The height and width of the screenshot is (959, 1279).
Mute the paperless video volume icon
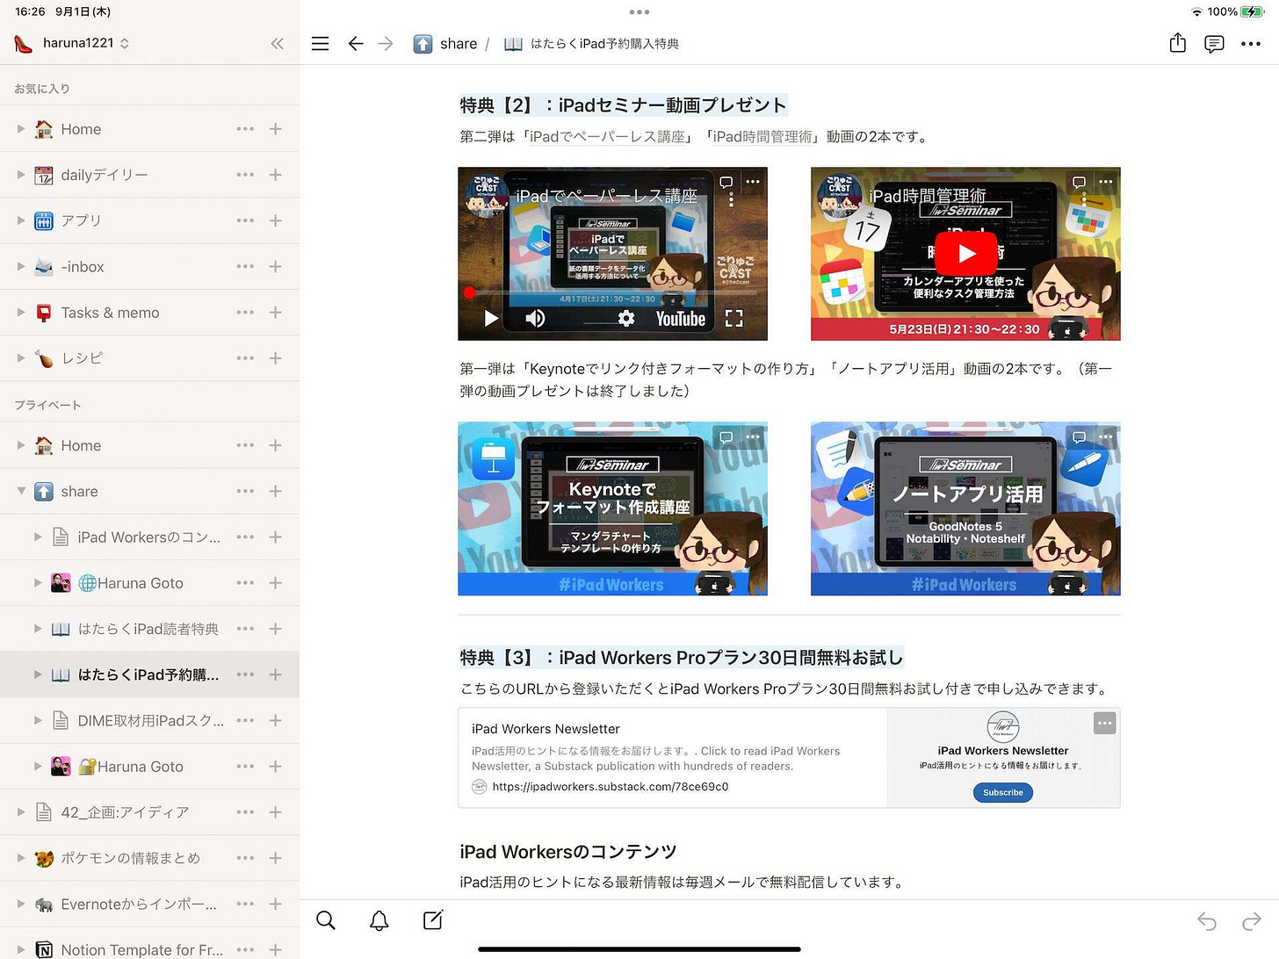coord(535,319)
